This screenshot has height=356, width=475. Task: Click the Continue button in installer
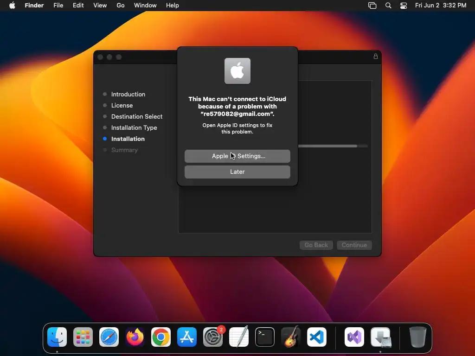pos(354,245)
